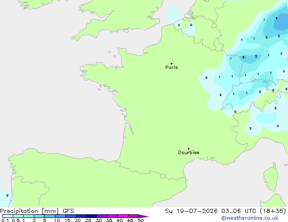Click the Dourbies city label
Image resolution: width=288 pixels, height=222 pixels.
189,152
